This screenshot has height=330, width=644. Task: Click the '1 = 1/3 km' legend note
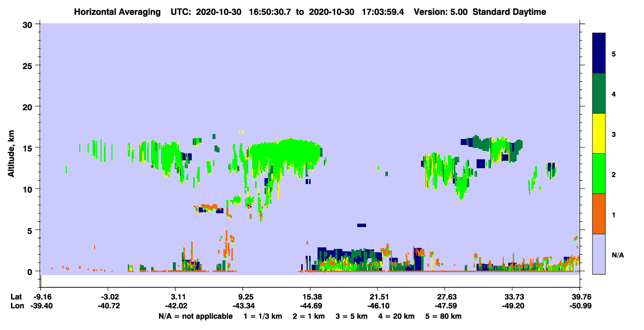pyautogui.click(x=264, y=316)
